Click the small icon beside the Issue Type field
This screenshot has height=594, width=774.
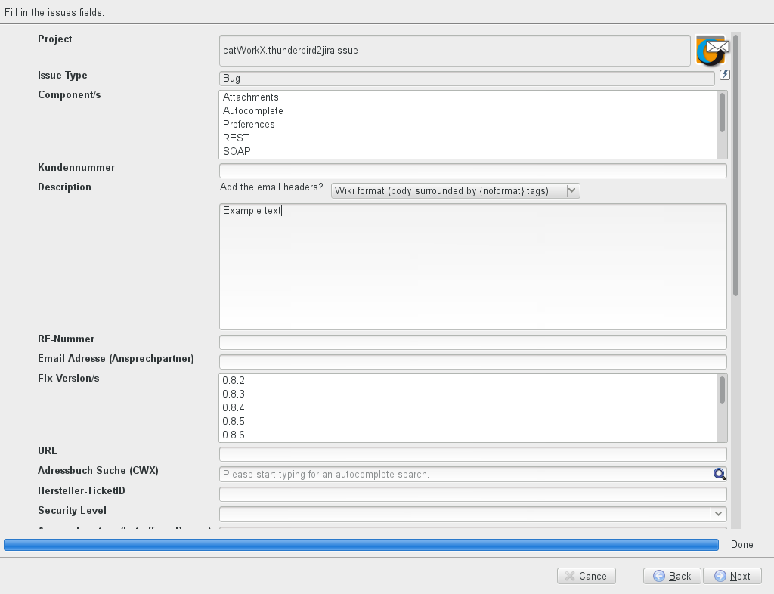(725, 75)
